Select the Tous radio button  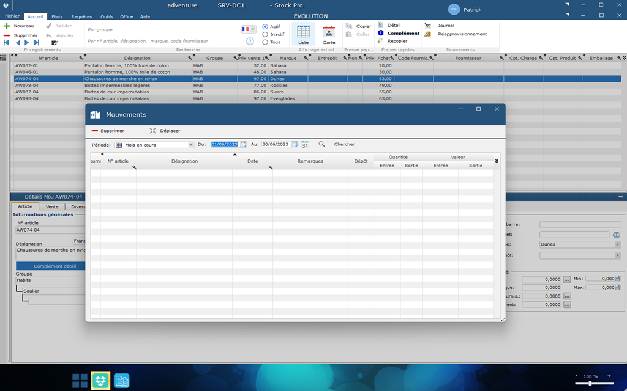[x=265, y=42]
